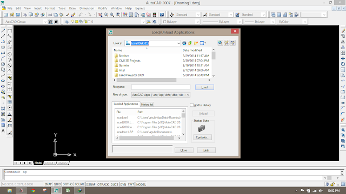
Task: Select the Ellipse draw tool
Action: tap(3, 81)
